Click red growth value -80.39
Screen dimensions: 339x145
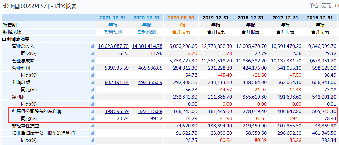[260, 140]
